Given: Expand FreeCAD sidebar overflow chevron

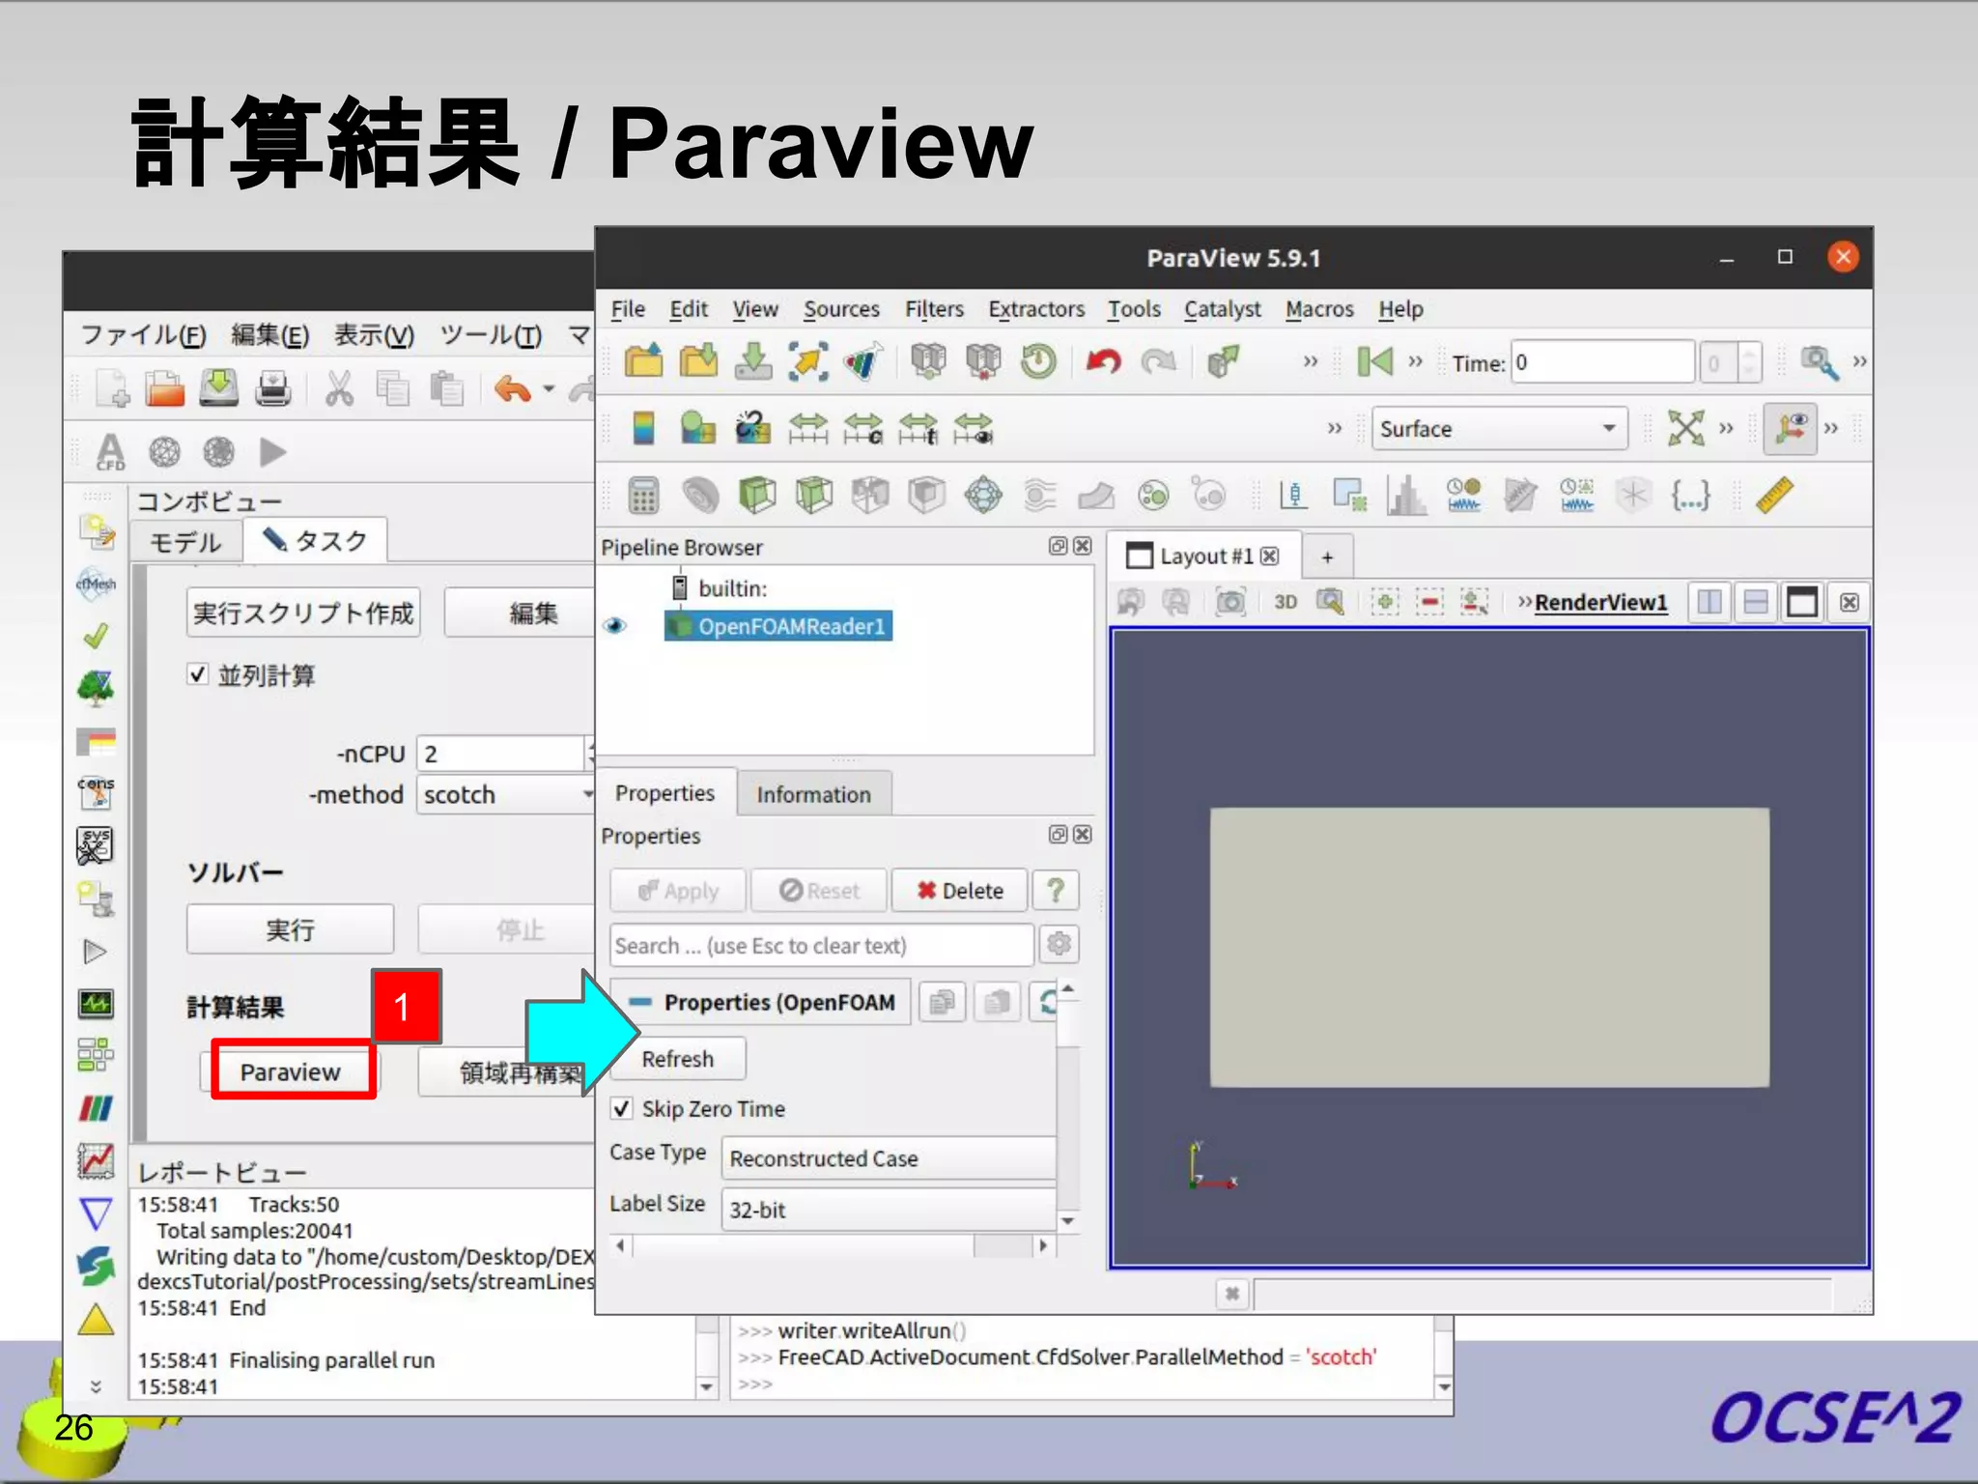Looking at the screenshot, I should pyautogui.click(x=96, y=1386).
